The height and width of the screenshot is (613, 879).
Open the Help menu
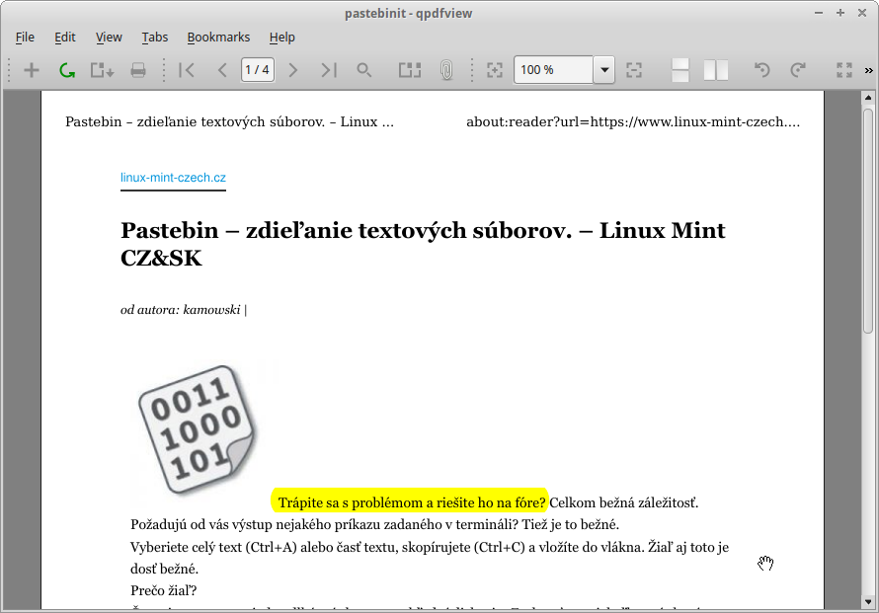(x=282, y=37)
